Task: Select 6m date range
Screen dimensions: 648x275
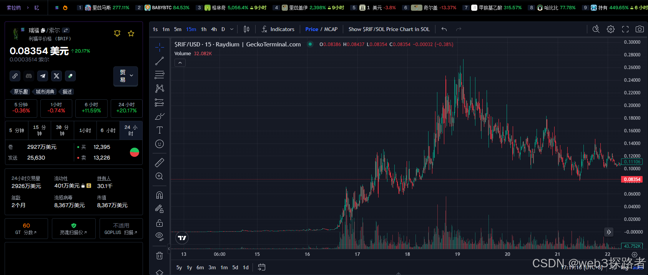Action: pyautogui.click(x=200, y=267)
